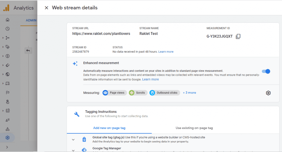The image size is (282, 152).
Task: Expand Analysis sidebar arrow
Action: [x=3, y=111]
